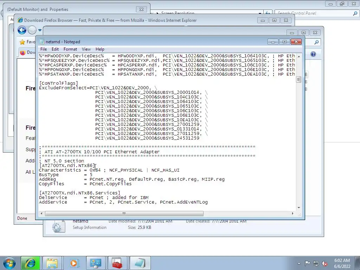Close the Default Monitor Properties dialog

[x=141, y=9]
